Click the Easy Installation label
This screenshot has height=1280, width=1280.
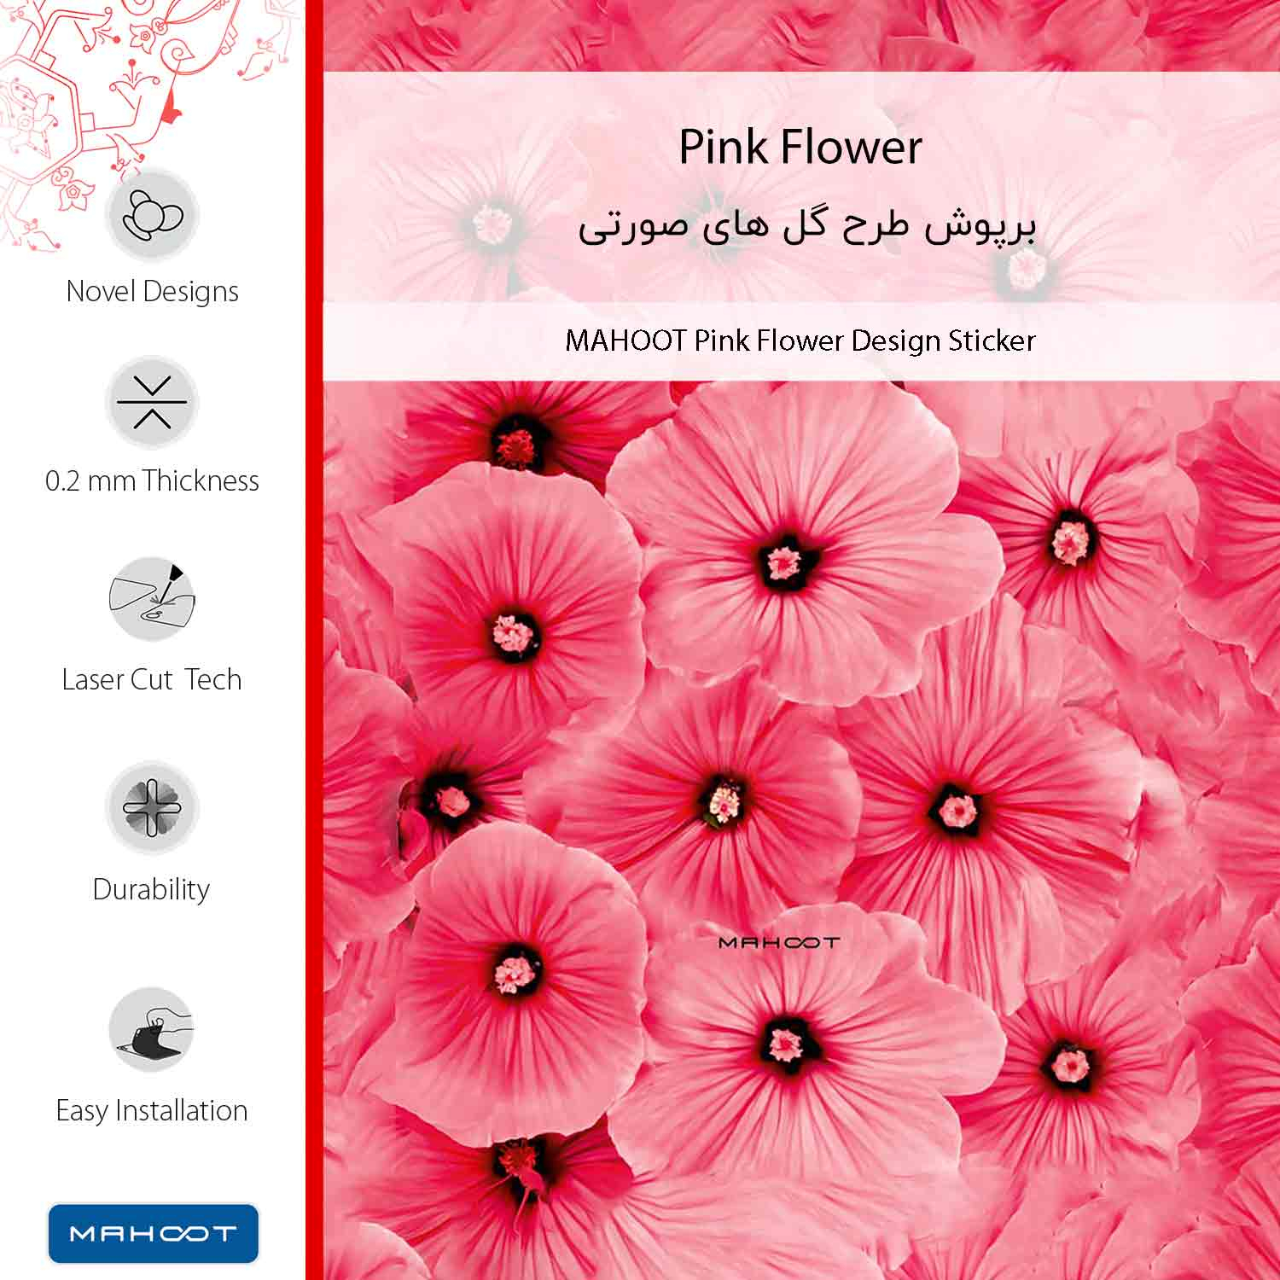tap(152, 1110)
